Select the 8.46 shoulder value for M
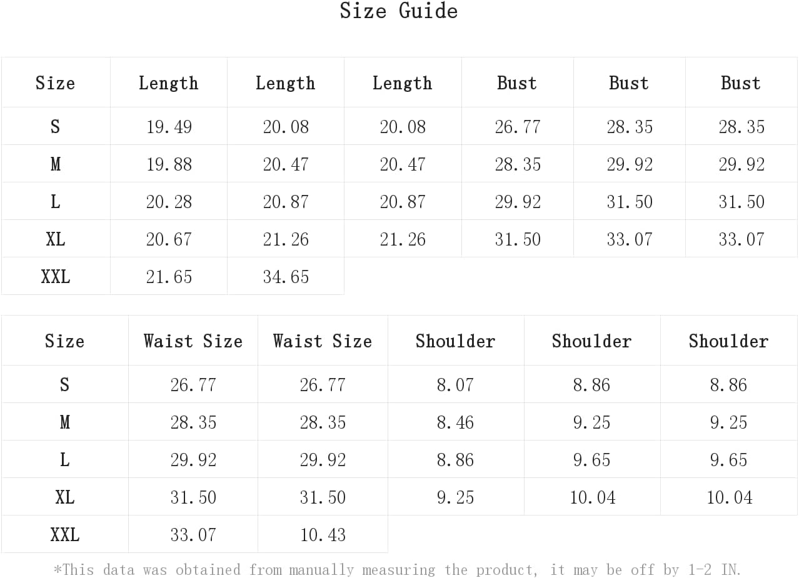Image resolution: width=799 pixels, height=578 pixels. tap(455, 422)
